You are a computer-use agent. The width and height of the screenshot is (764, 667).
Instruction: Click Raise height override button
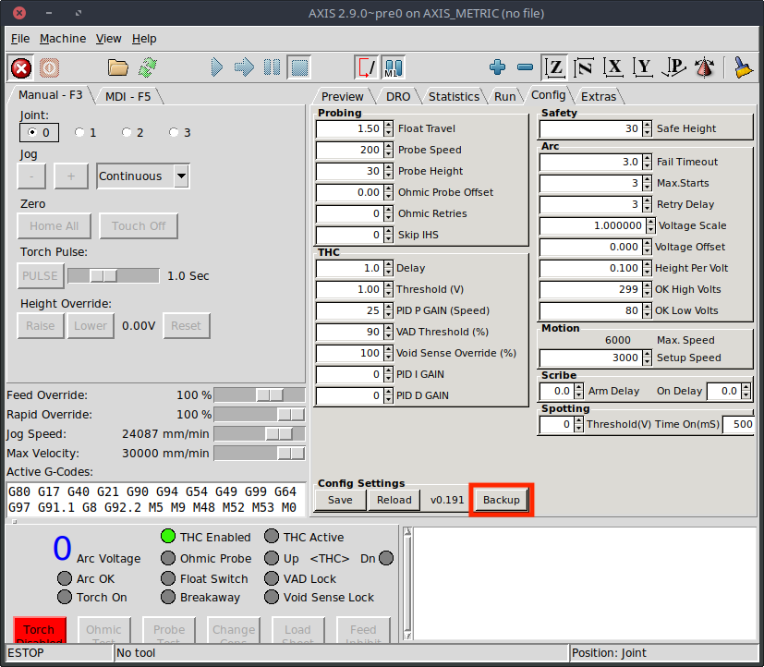click(x=41, y=325)
